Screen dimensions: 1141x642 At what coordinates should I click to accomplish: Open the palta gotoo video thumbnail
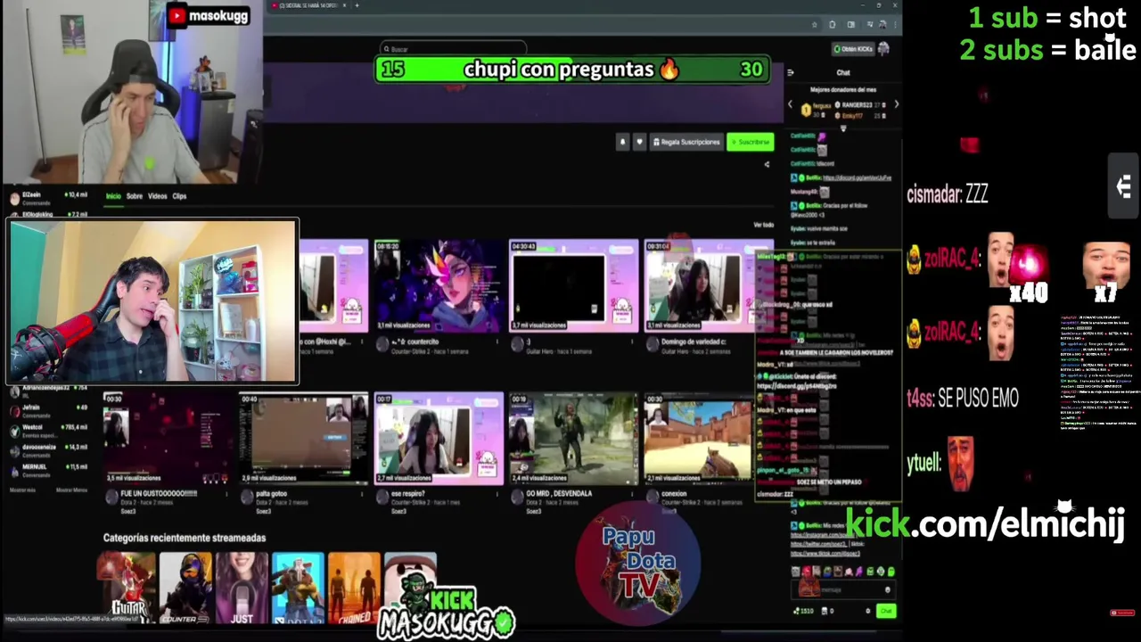pyautogui.click(x=303, y=438)
